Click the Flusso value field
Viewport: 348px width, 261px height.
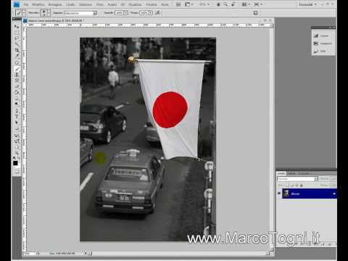click(x=144, y=13)
